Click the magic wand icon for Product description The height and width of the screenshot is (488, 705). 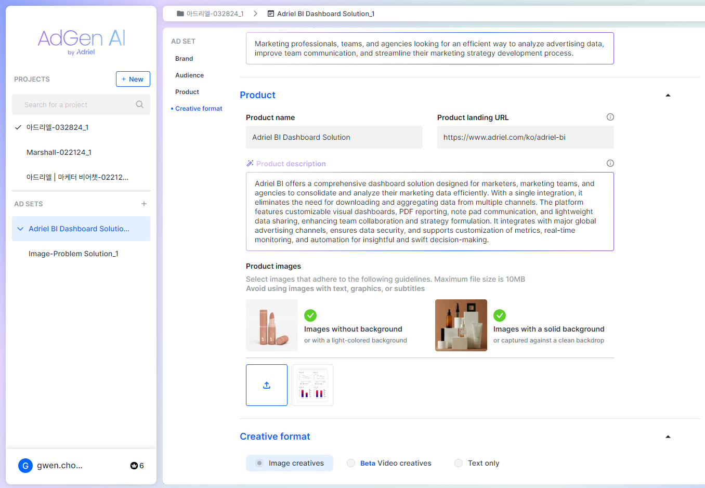pos(250,163)
